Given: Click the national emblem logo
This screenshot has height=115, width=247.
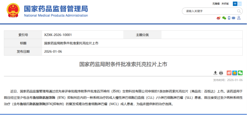Looking at the screenshot, I should click(13, 10).
